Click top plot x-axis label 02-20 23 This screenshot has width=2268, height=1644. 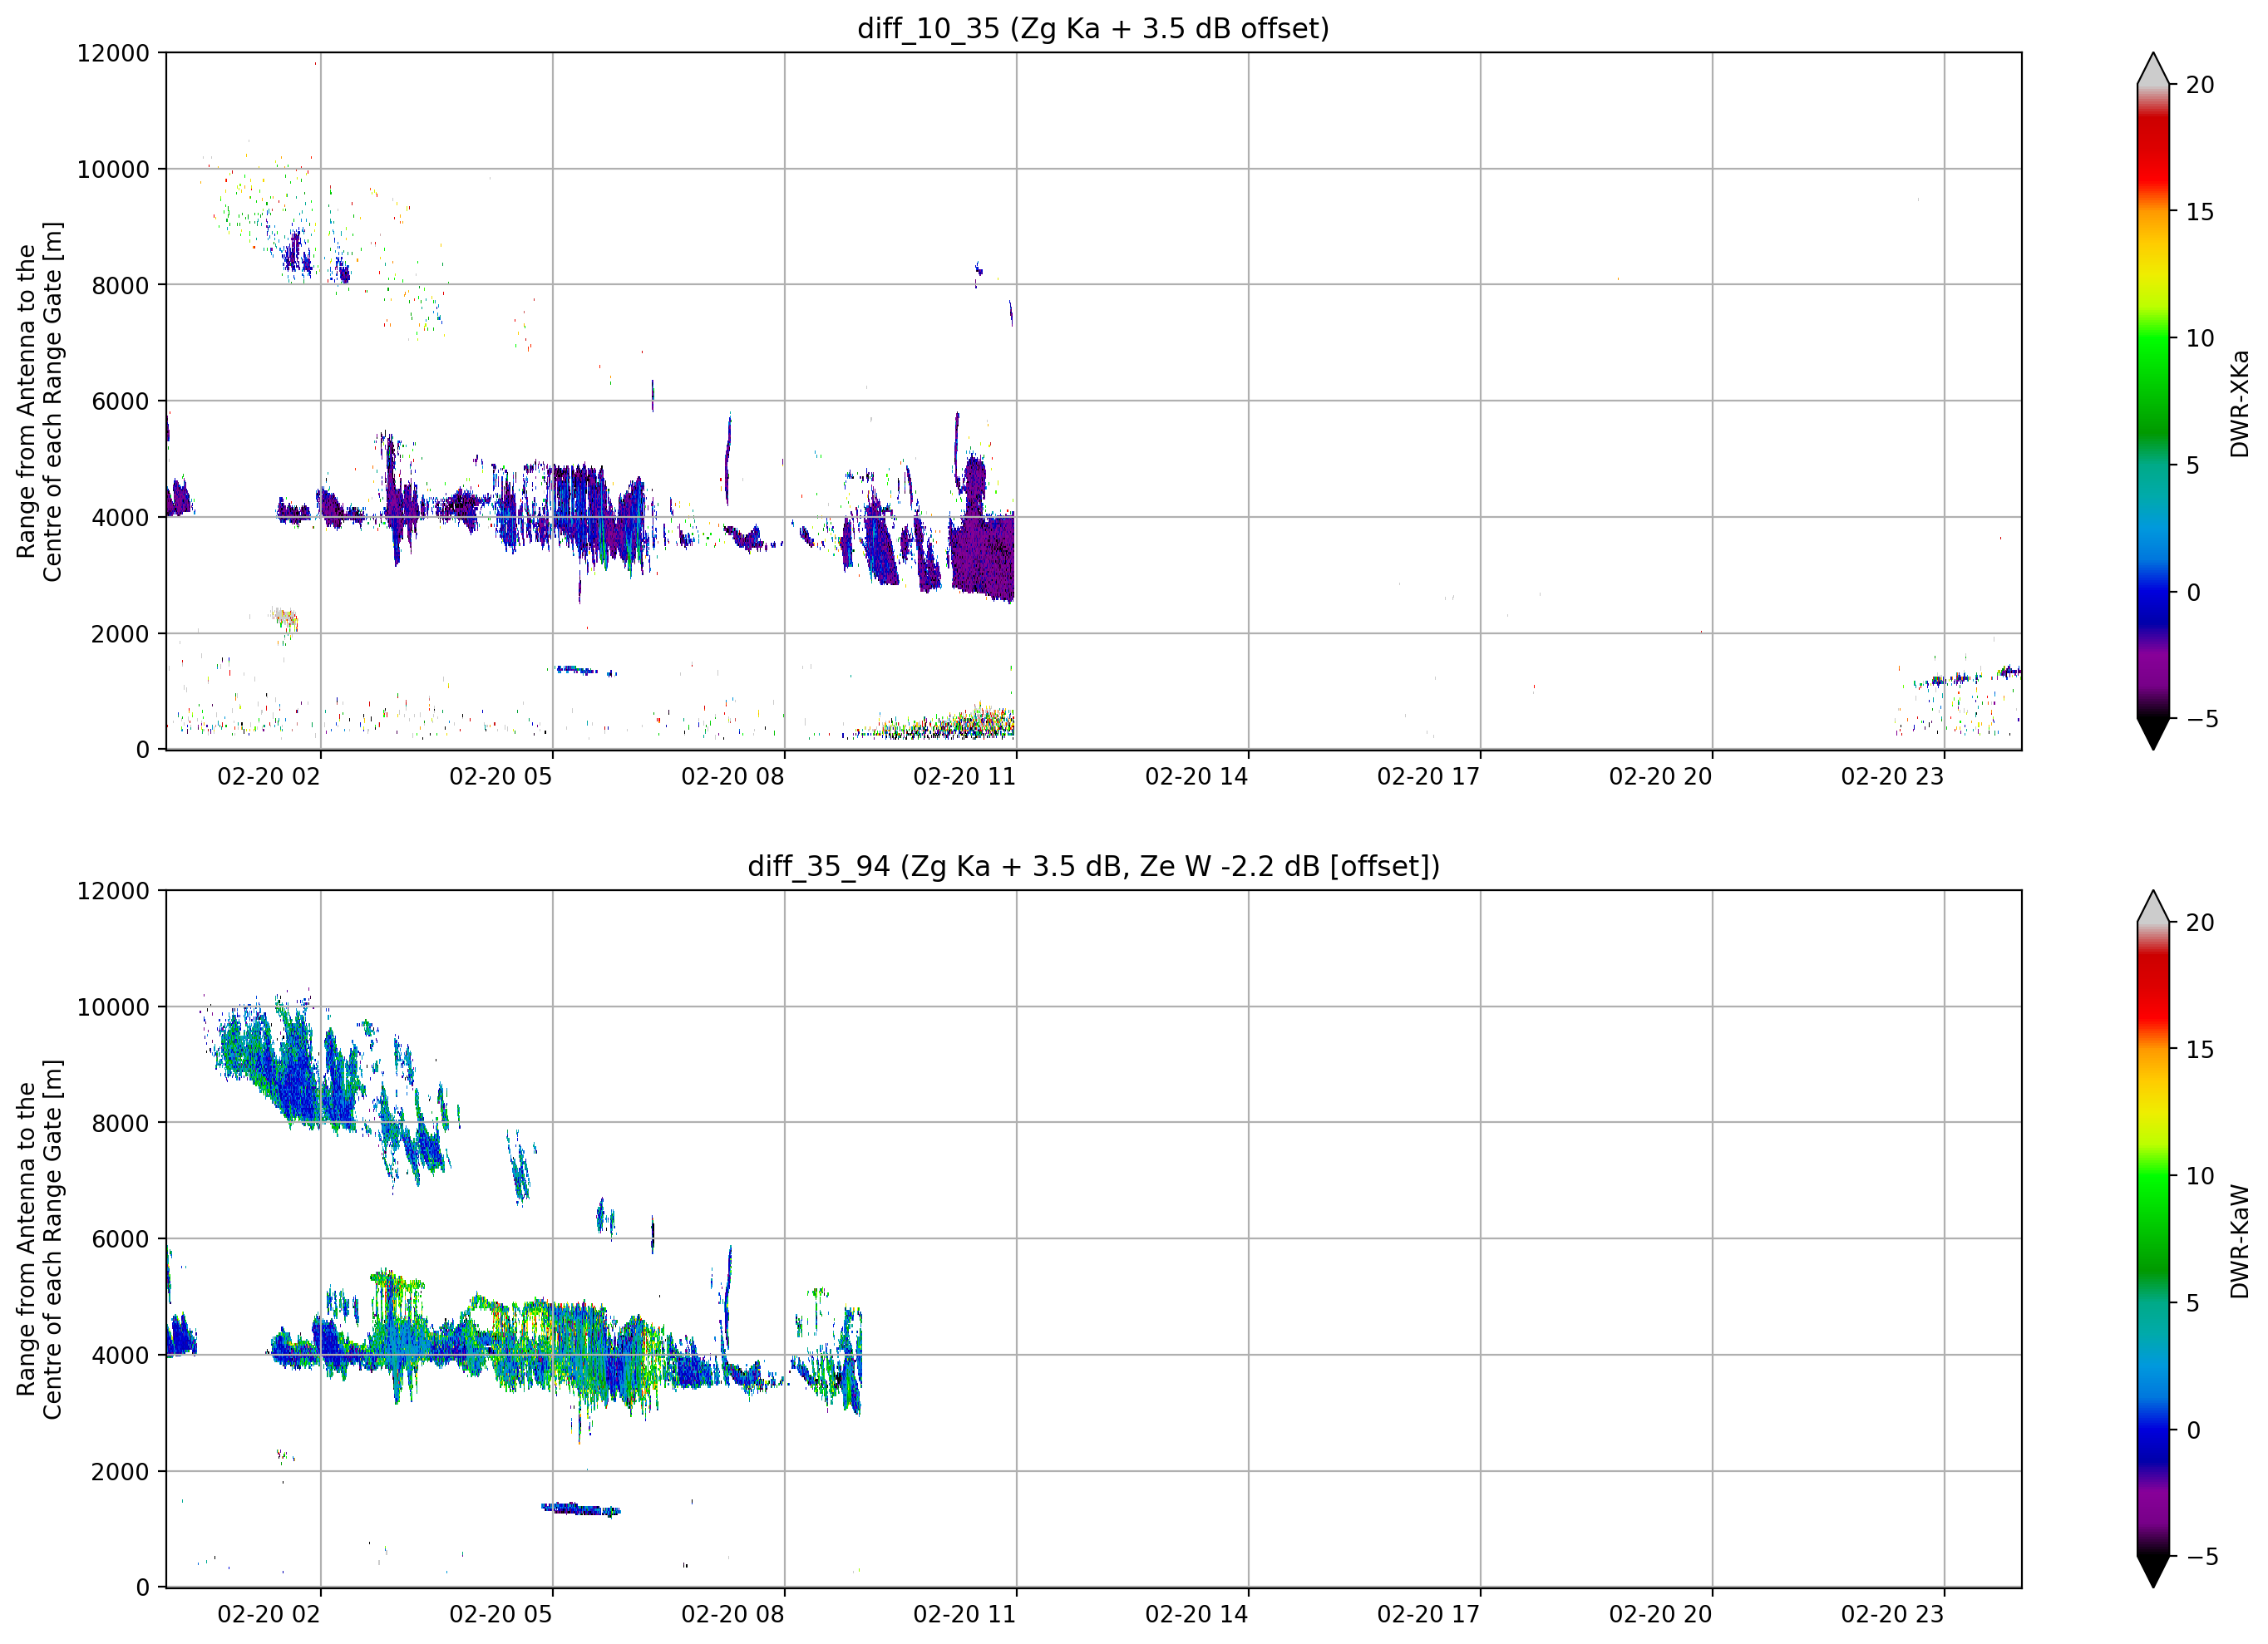(x=1893, y=776)
